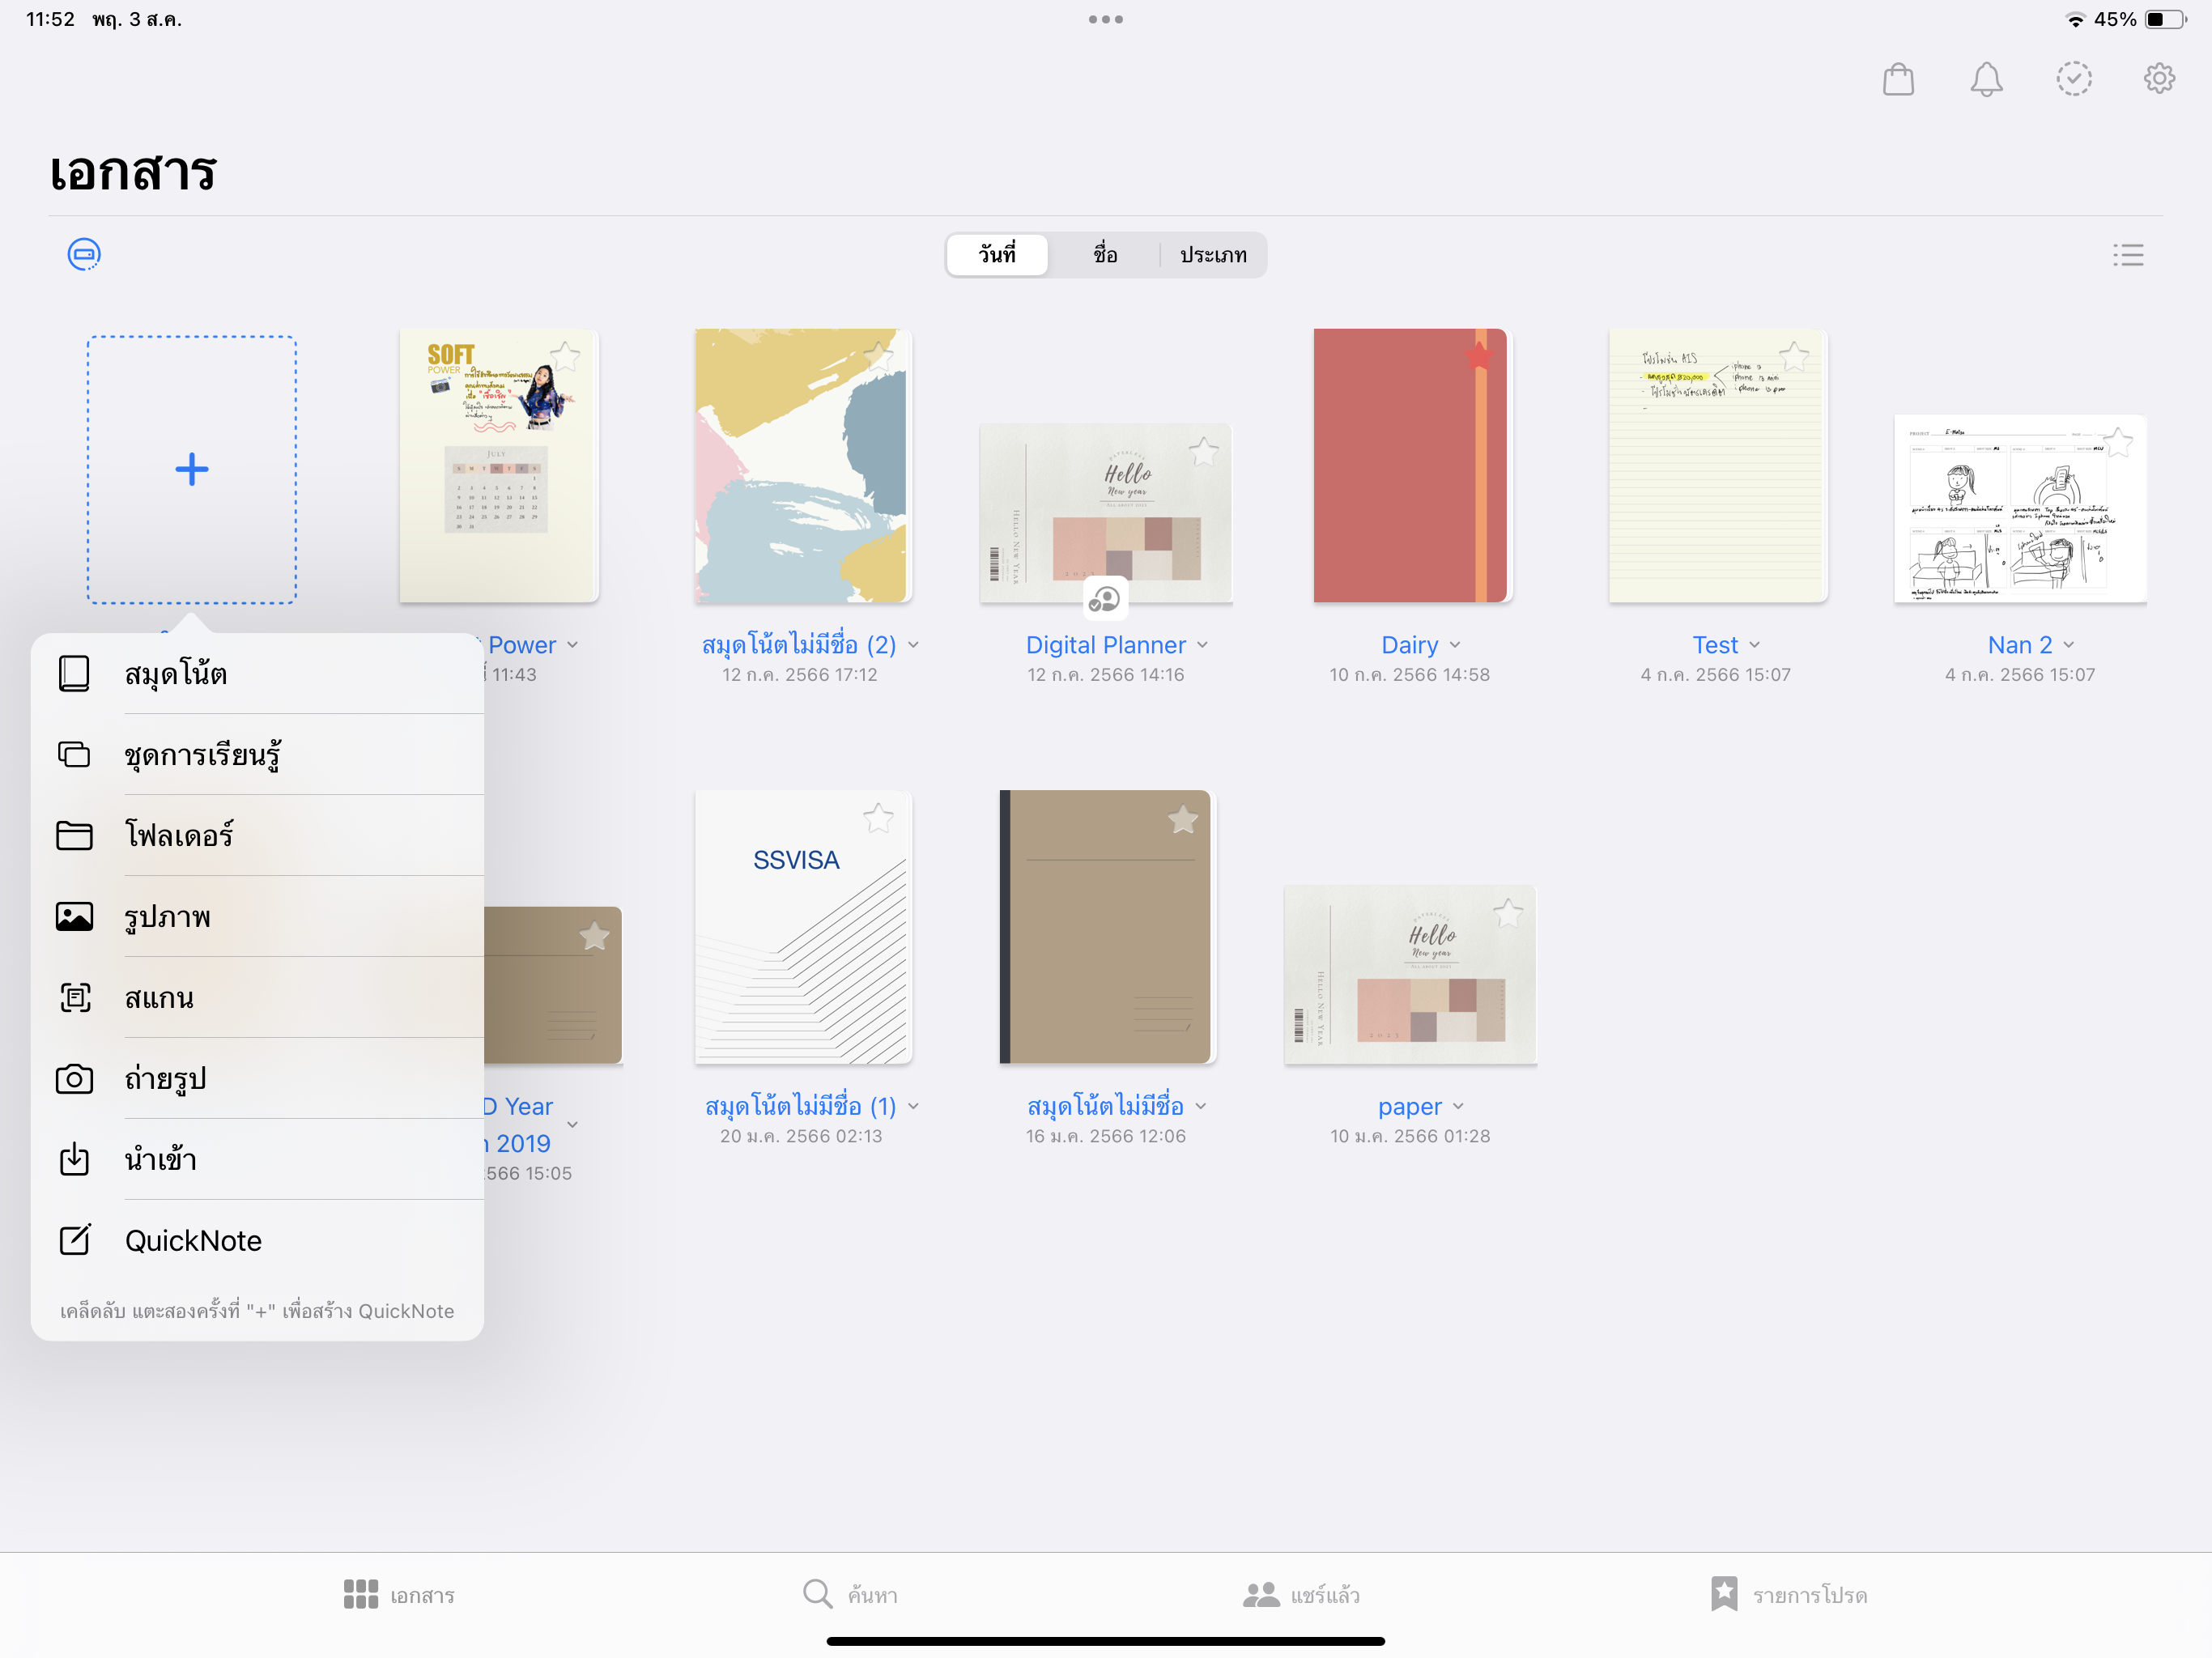Open the shop bag icon
Image resolution: width=2212 pixels, height=1658 pixels.
tap(1897, 79)
